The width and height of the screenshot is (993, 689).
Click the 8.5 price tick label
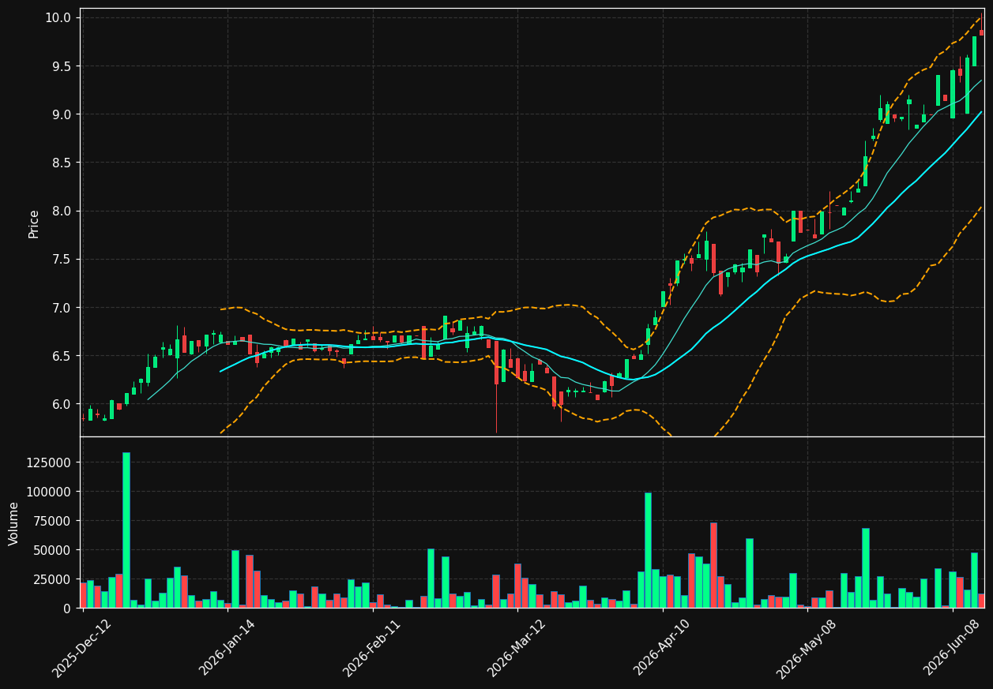point(62,163)
